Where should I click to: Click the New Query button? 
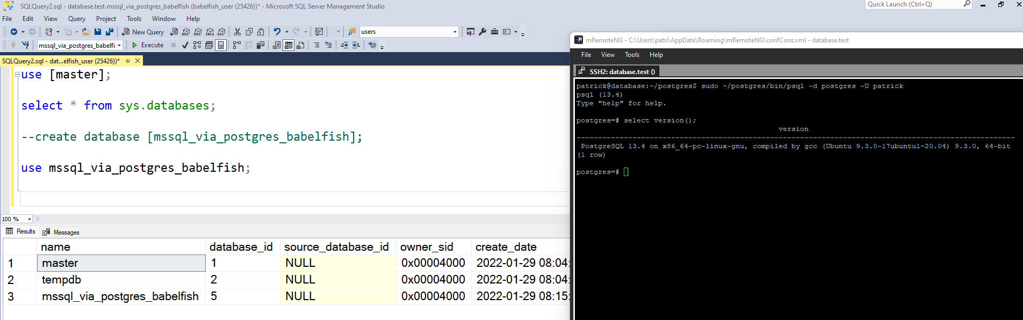[143, 32]
